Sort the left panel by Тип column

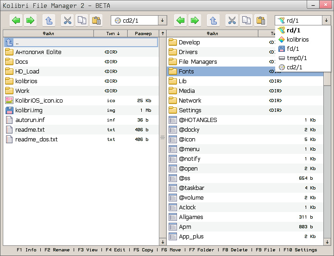(113, 33)
